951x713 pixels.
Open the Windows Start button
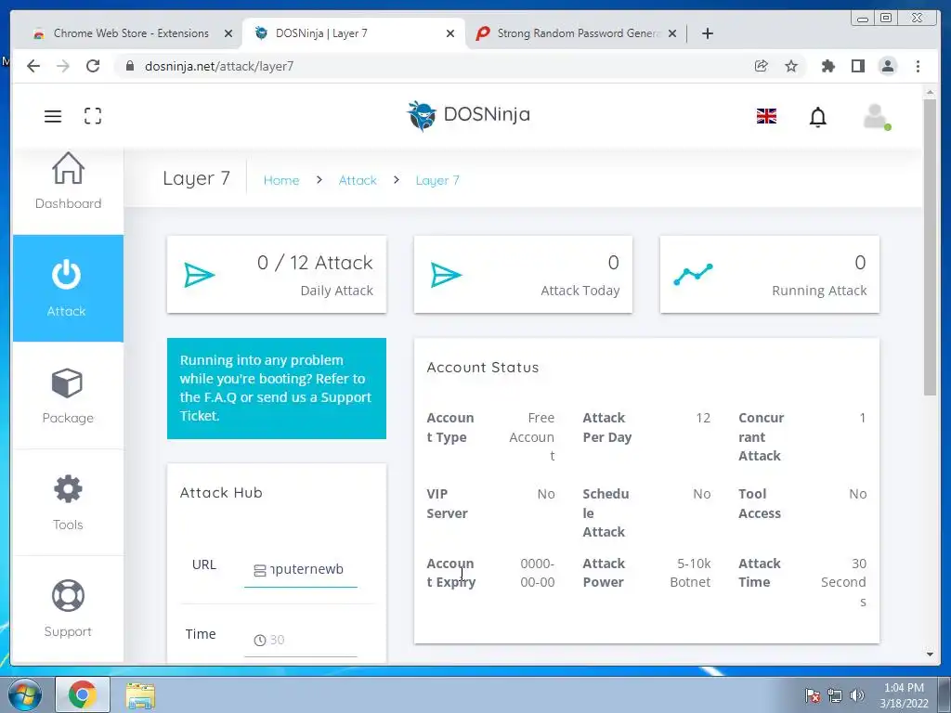pos(25,694)
